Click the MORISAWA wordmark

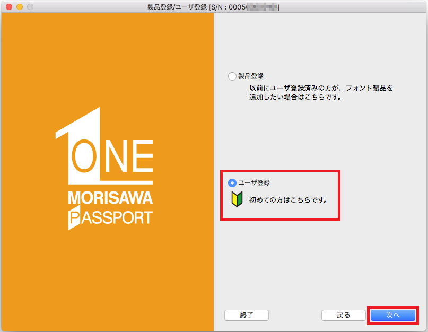[110, 199]
